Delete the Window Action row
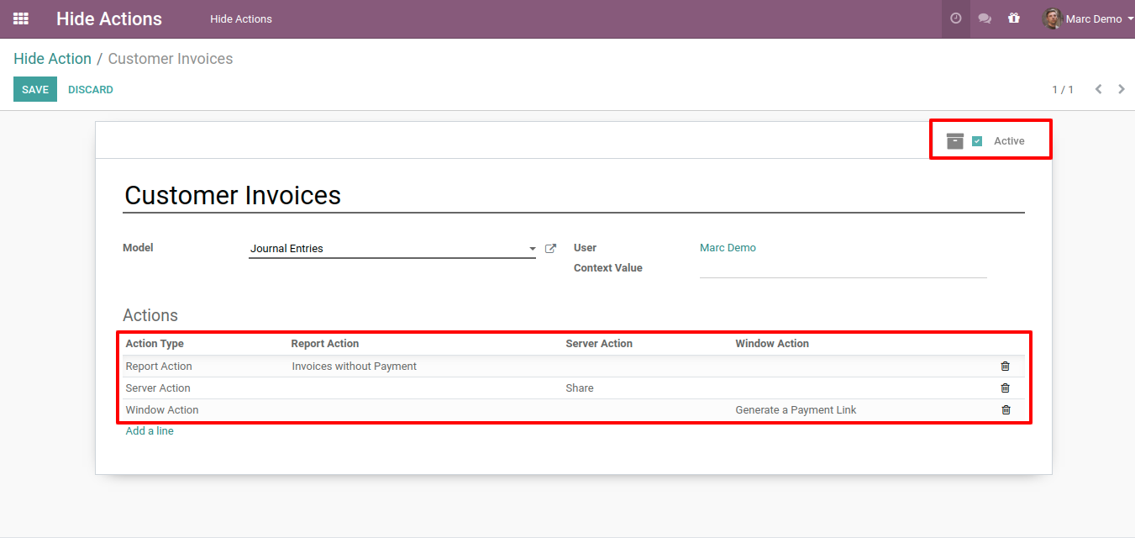This screenshot has height=538, width=1135. coord(1006,410)
